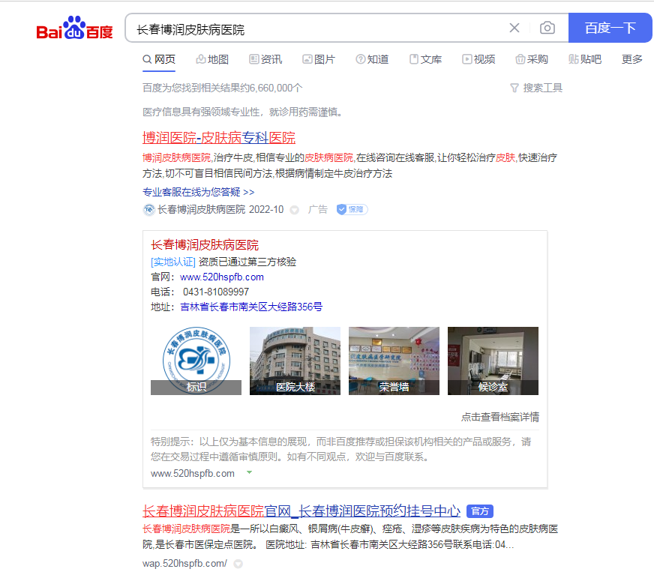Open the 博润医院-皮肤病专科医院 result
Screen dimensions: 654x575
click(219, 138)
